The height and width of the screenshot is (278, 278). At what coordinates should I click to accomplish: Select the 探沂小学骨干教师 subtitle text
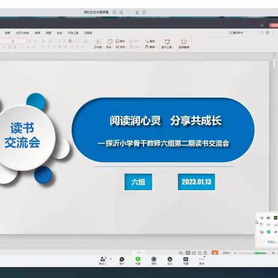pyautogui.click(x=163, y=144)
